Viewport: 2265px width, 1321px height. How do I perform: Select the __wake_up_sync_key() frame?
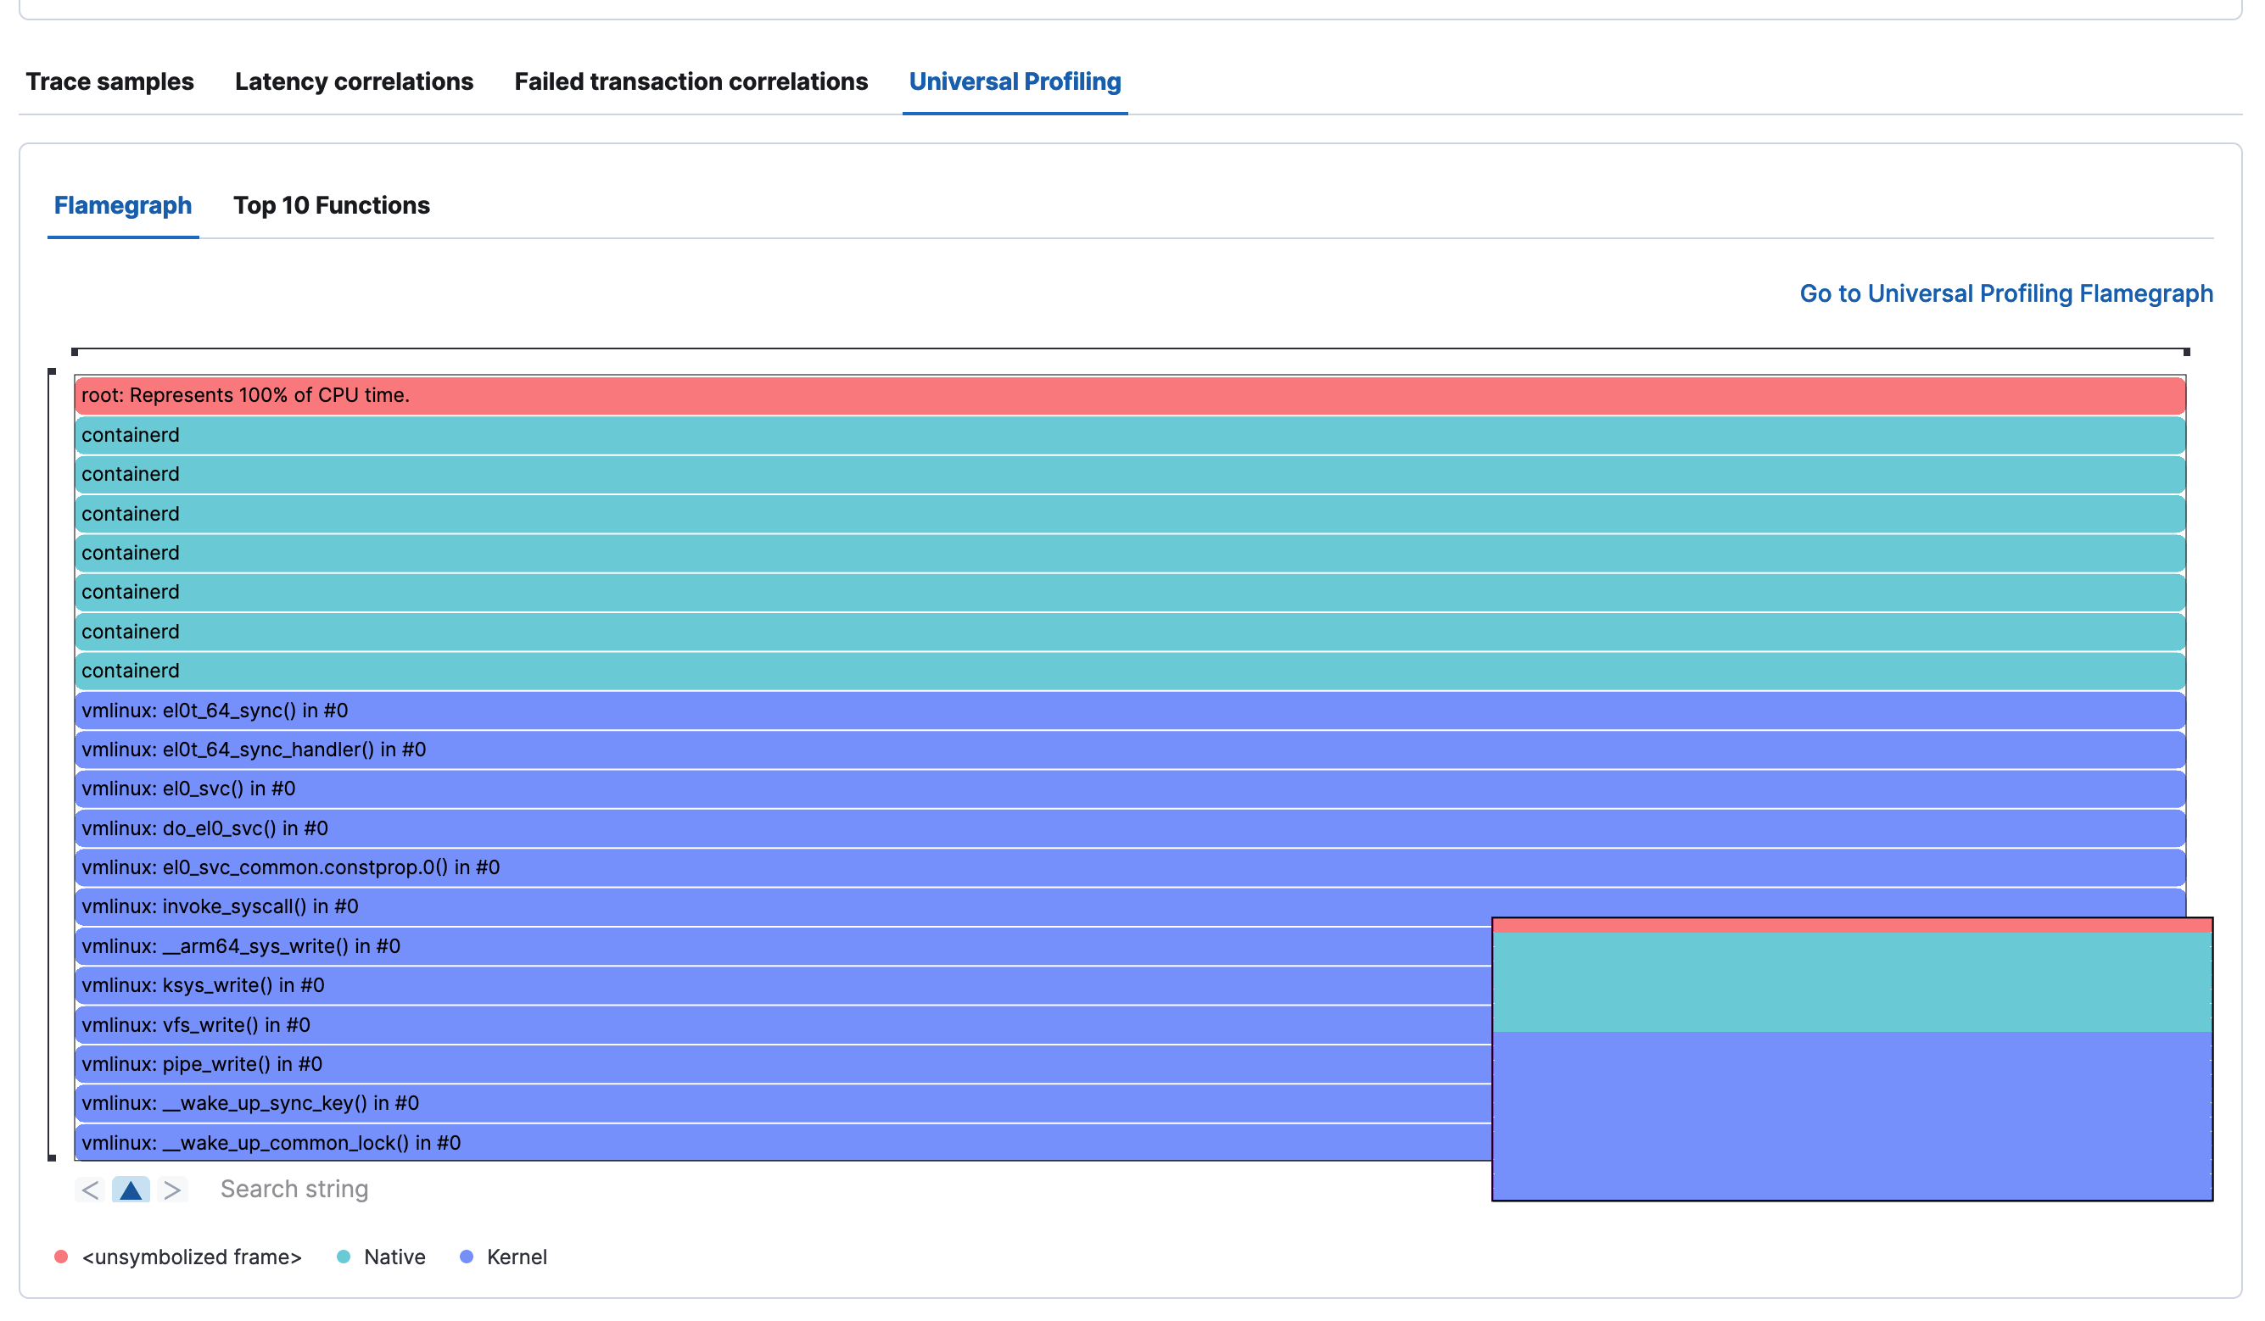coord(783,1104)
